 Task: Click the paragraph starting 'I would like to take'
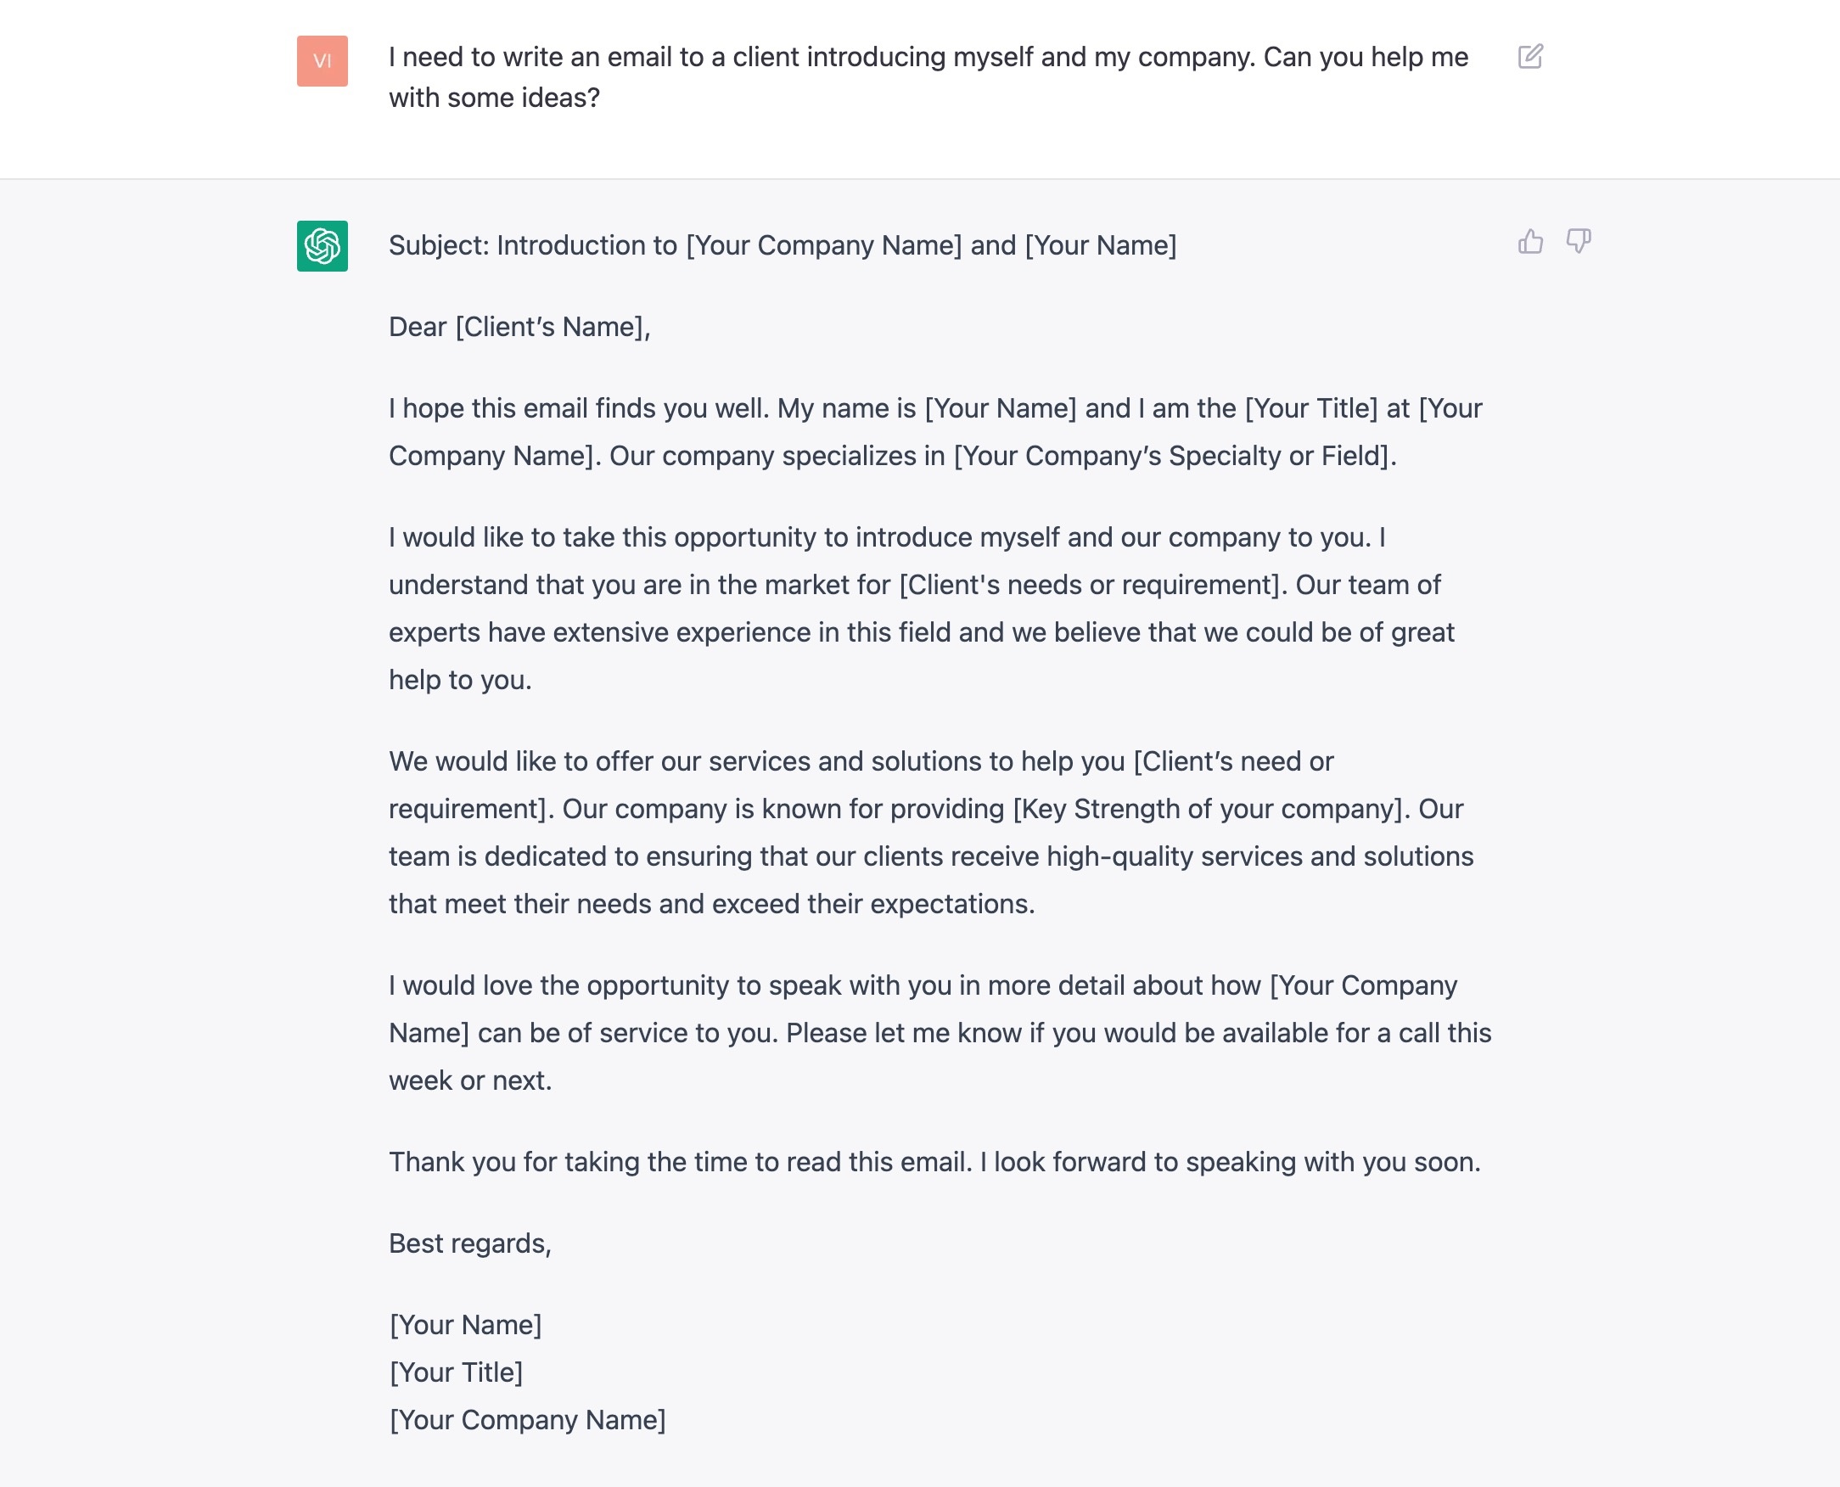pyautogui.click(x=921, y=609)
